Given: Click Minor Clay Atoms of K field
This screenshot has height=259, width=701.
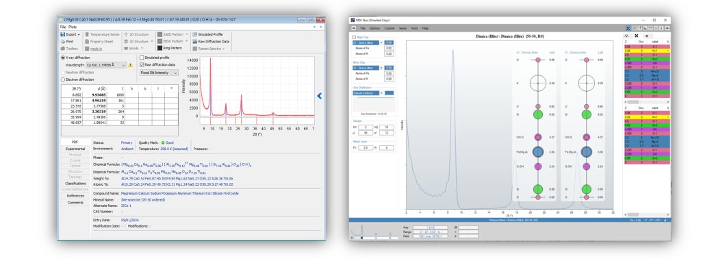Looking at the screenshot, I should pos(390,79).
